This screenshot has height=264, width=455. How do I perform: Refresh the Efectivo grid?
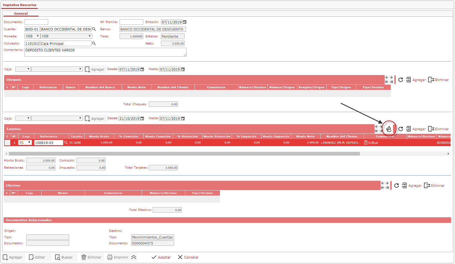pos(397,185)
